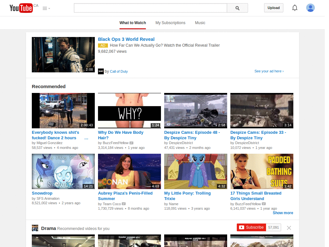Click DespizeDistrict under Episode 48
The height and width of the screenshot is (247, 329).
click(181, 143)
